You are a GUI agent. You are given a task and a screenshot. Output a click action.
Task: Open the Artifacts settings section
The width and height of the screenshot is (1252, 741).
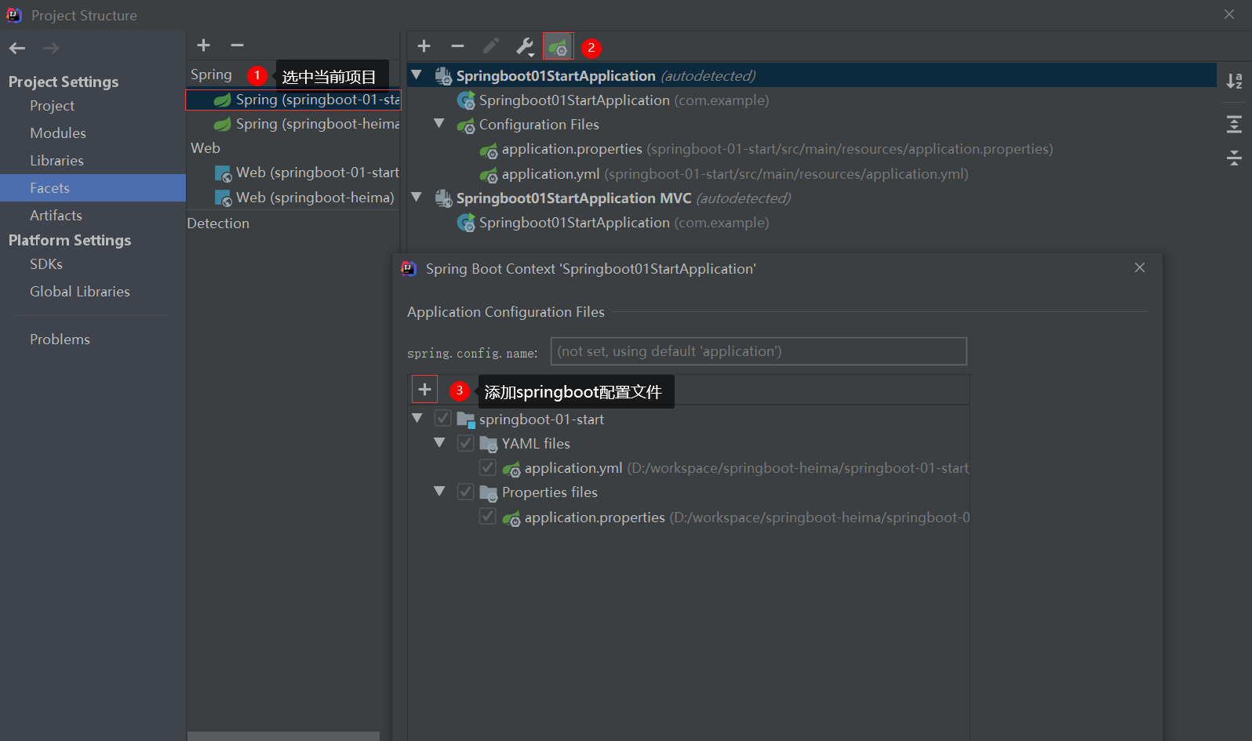pyautogui.click(x=56, y=216)
